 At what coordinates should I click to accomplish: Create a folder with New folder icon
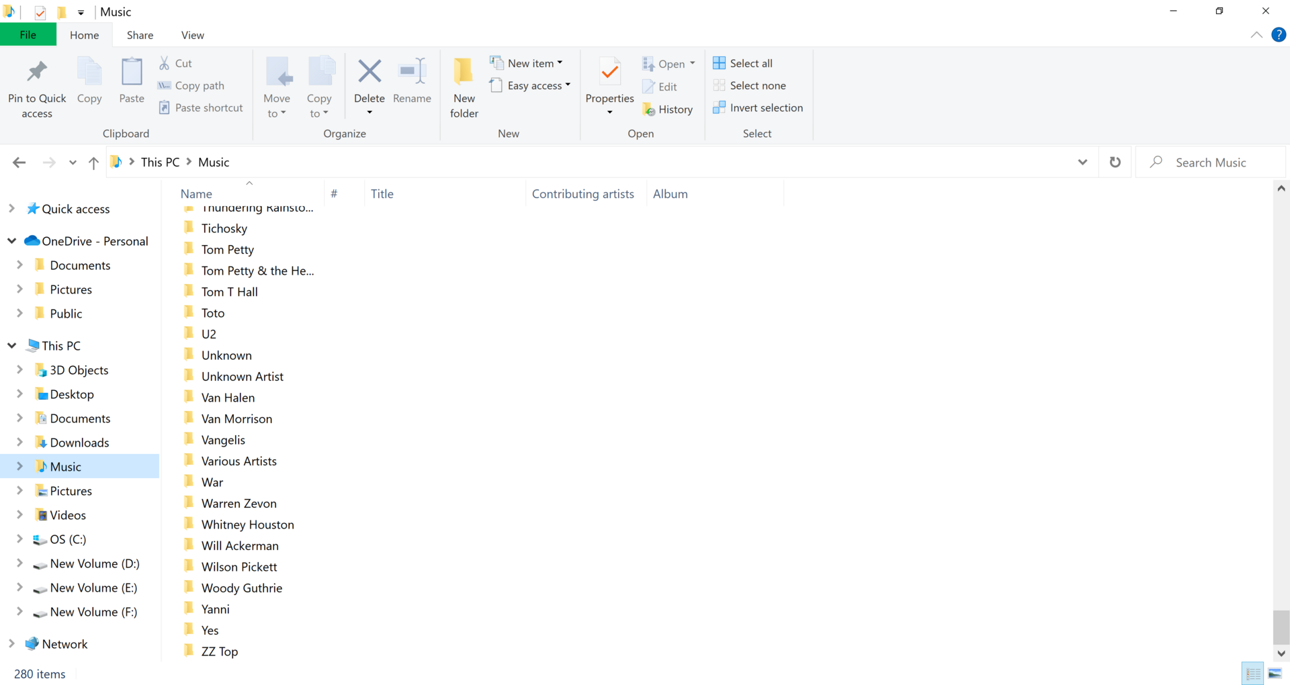[x=464, y=72]
